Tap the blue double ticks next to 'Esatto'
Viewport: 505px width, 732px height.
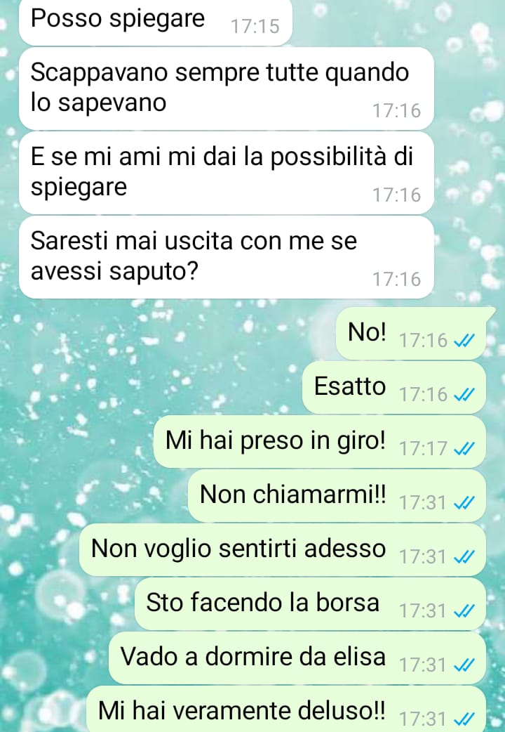(464, 395)
